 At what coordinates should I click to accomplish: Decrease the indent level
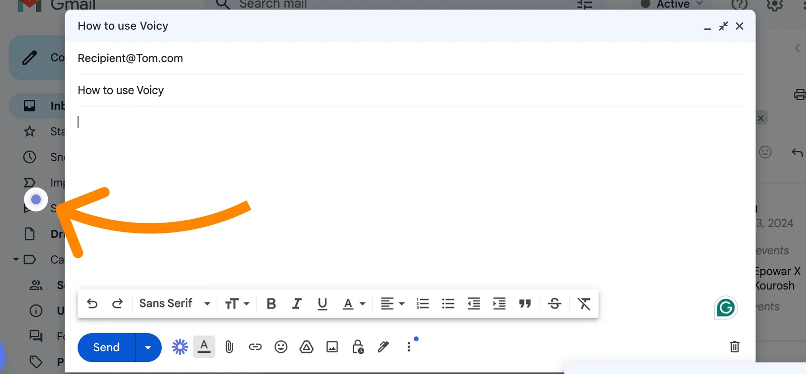474,303
